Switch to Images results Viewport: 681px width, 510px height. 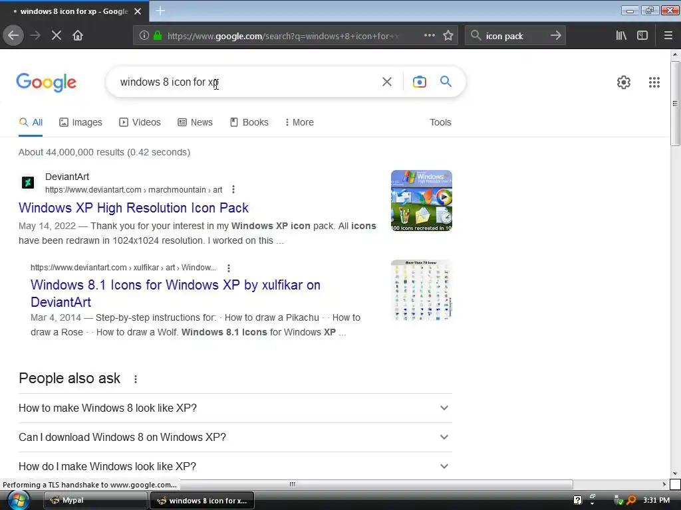click(x=80, y=122)
